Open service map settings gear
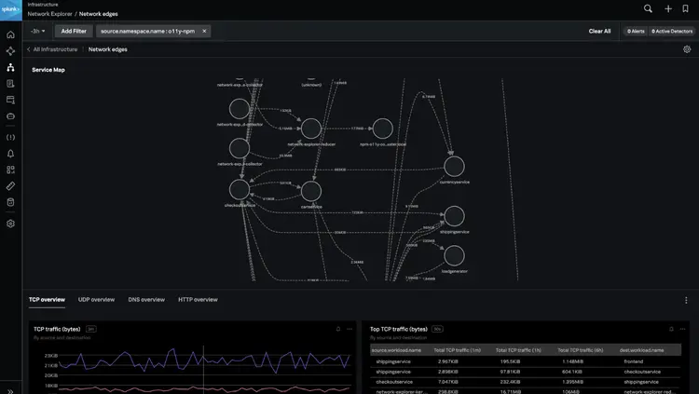Viewport: 699px width, 394px height. click(687, 49)
